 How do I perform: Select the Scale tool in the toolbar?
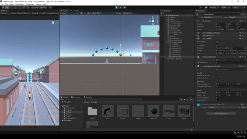[x=15, y=7]
